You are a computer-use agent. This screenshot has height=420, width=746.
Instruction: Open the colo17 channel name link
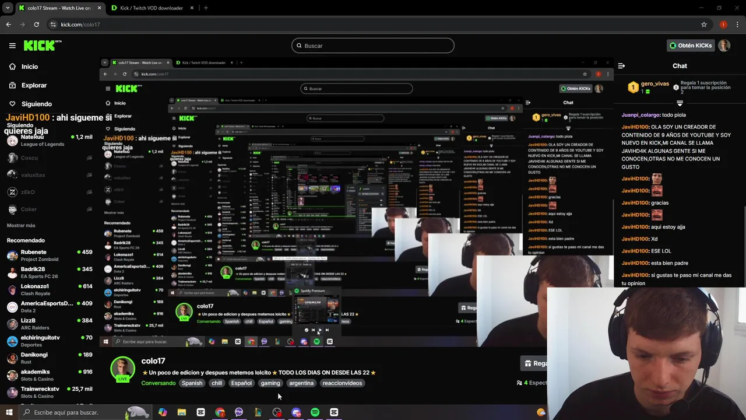point(153,361)
